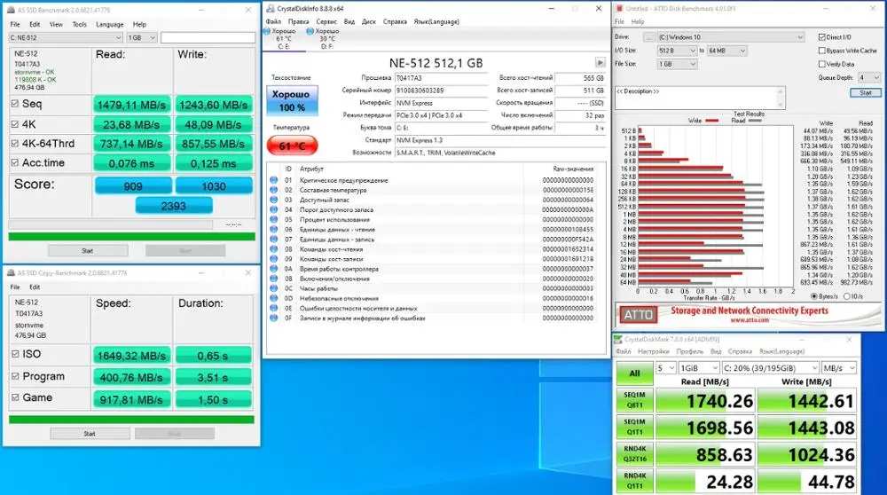Image resolution: width=887 pixels, height=495 pixels.
Task: Run the SEQ1M Q8T1 test
Action: 635,400
